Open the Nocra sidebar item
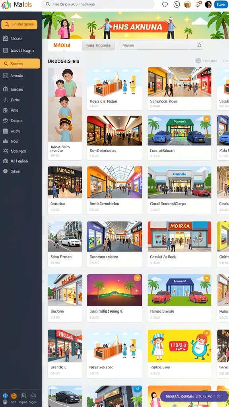The image size is (229, 407). pyautogui.click(x=16, y=39)
